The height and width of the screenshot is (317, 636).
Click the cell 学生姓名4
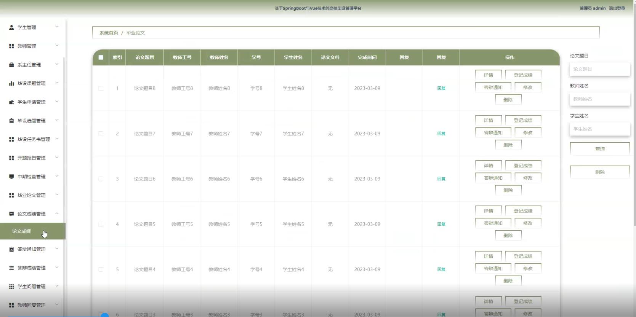(x=293, y=269)
